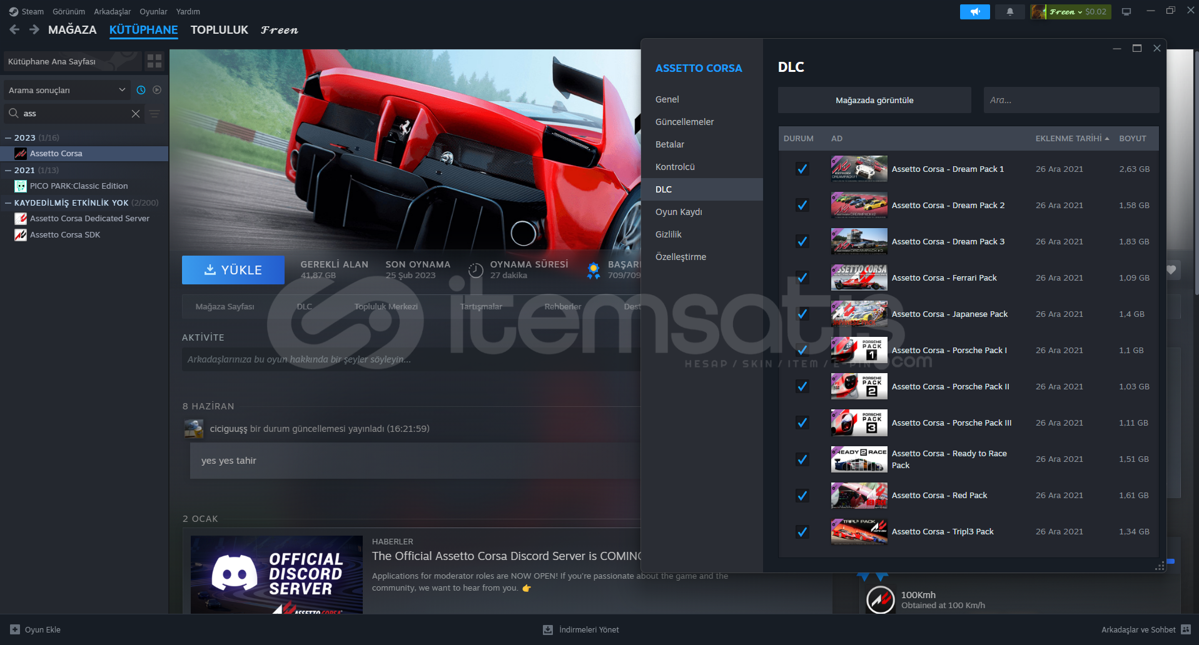Open the Oyunlar menu
The width and height of the screenshot is (1199, 645).
click(153, 11)
